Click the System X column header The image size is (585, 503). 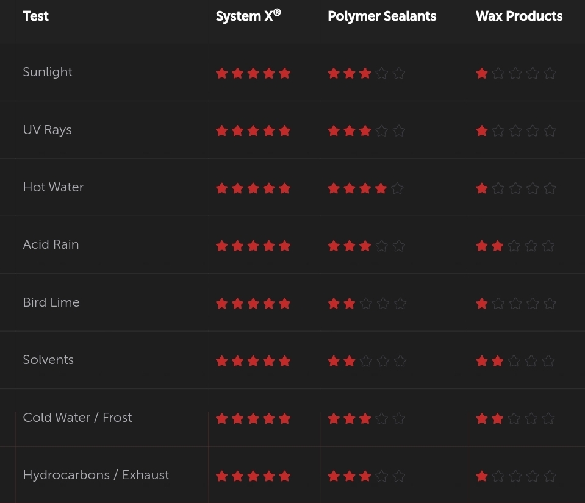[x=248, y=16]
